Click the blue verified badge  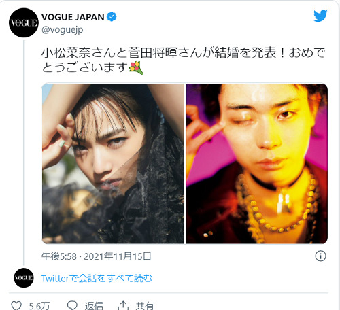[112, 17]
